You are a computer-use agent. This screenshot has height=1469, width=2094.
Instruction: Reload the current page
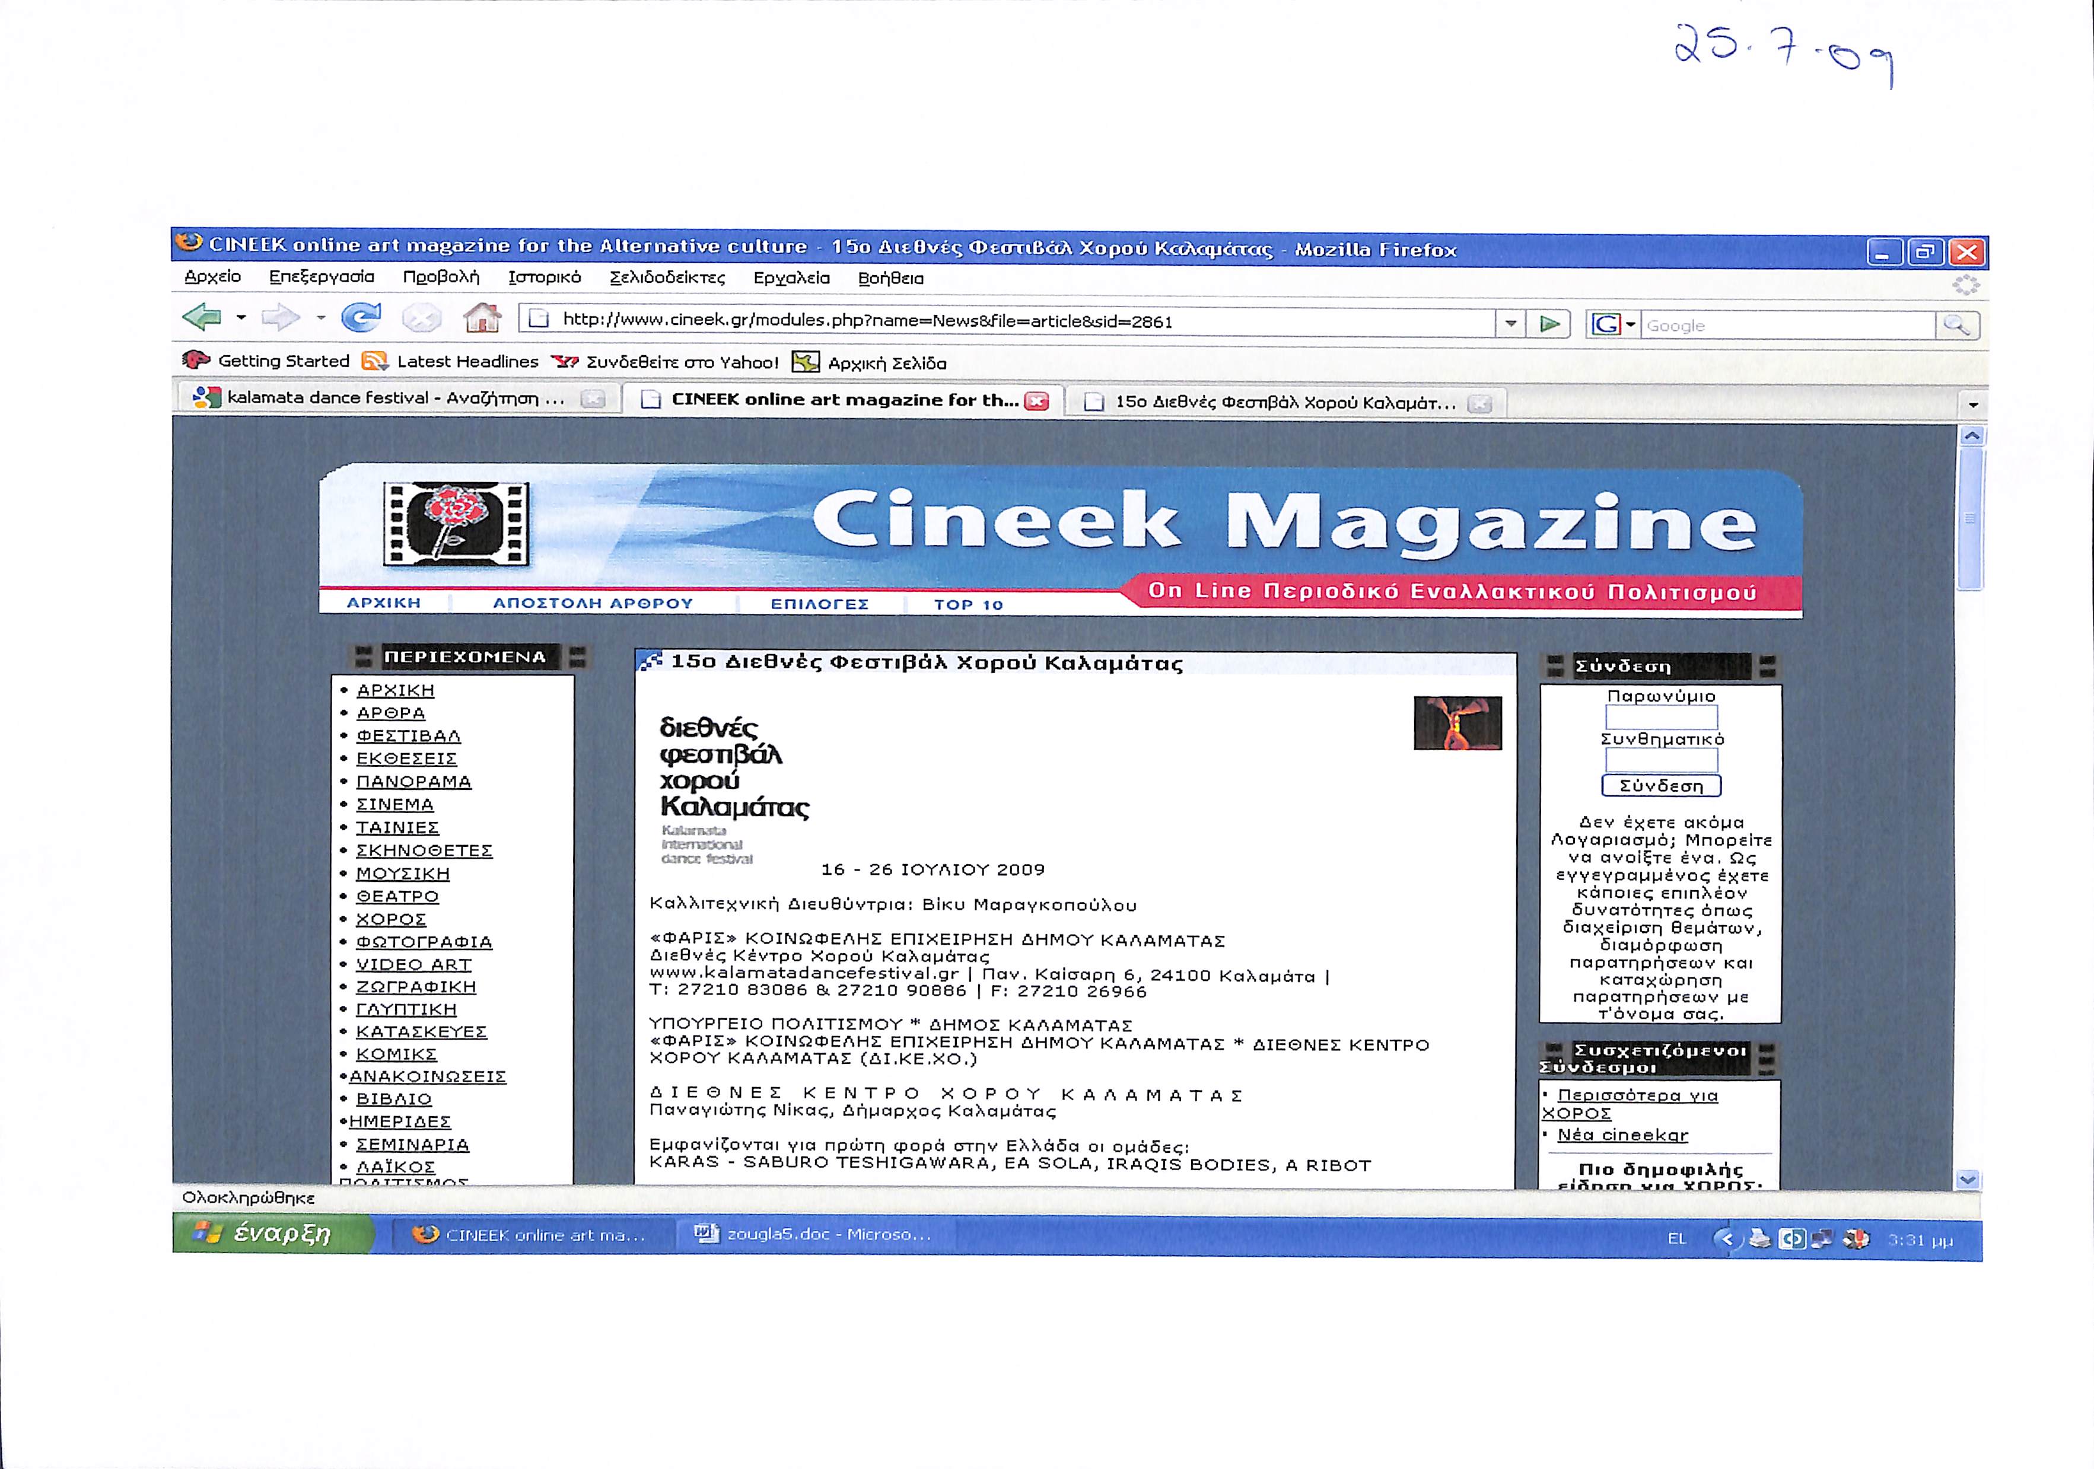click(x=361, y=317)
